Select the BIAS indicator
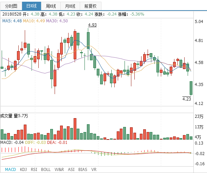 (83, 169)
